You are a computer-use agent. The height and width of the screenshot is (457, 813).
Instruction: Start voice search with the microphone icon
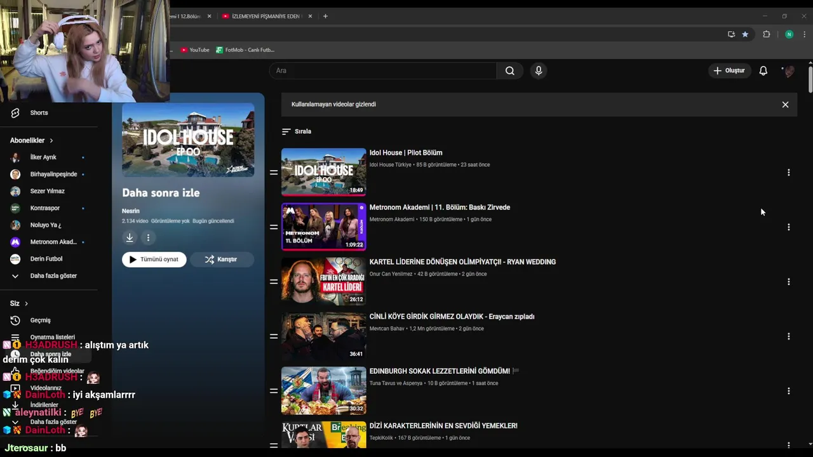click(x=539, y=70)
